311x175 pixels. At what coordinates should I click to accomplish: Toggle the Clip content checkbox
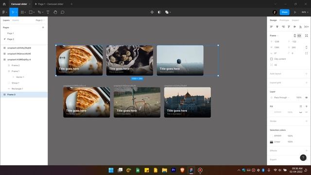pyautogui.click(x=271, y=59)
